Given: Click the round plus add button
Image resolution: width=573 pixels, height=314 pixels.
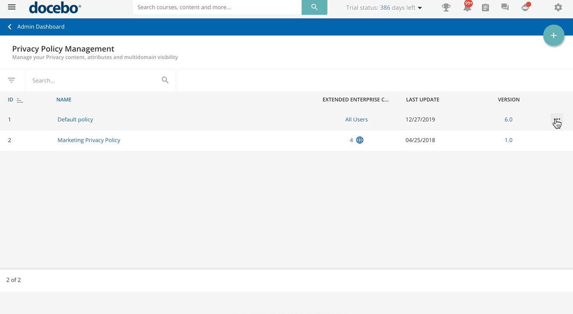Looking at the screenshot, I should 554,36.
